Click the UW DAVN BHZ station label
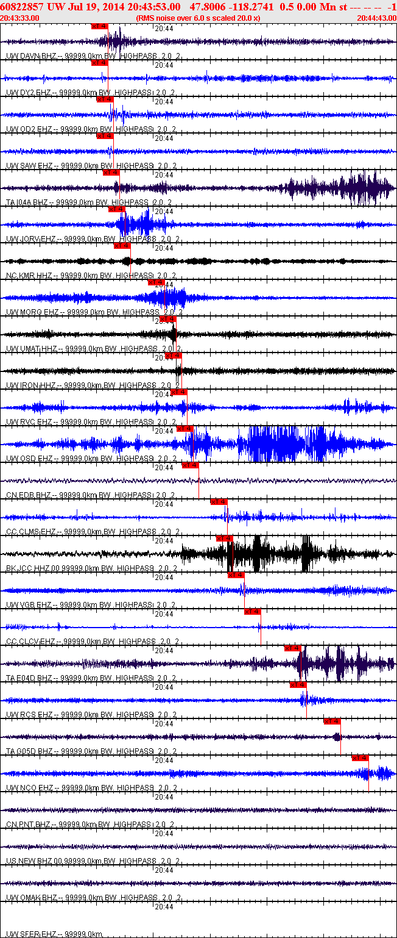This screenshot has height=938, width=397. click(x=30, y=55)
